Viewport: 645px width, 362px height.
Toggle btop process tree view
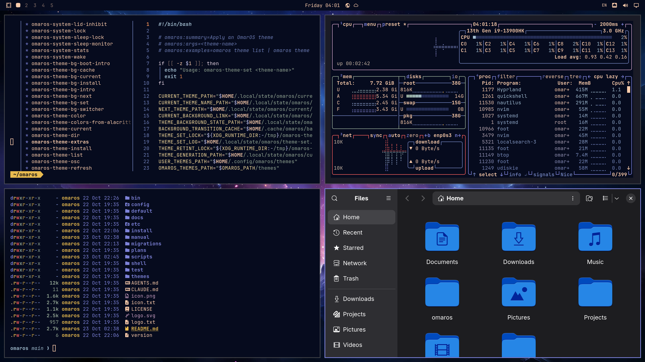point(575,77)
